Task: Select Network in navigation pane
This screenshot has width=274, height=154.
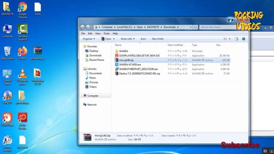Action: 90,104
